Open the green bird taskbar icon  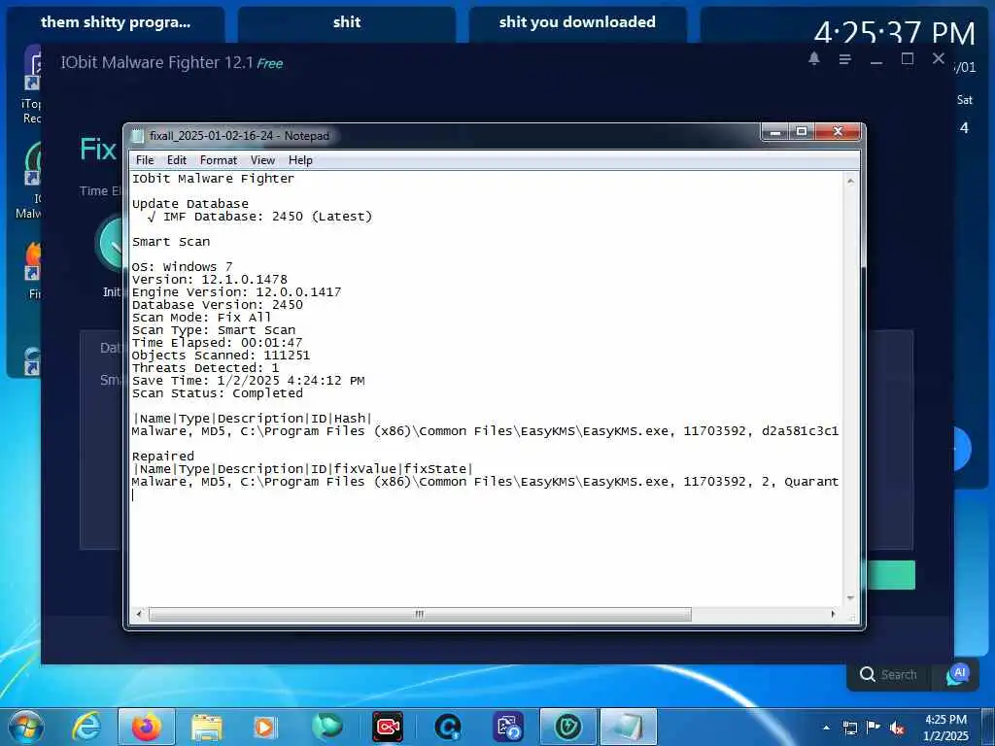(x=326, y=727)
